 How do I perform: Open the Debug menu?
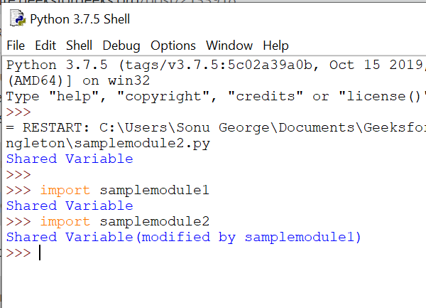(x=121, y=46)
